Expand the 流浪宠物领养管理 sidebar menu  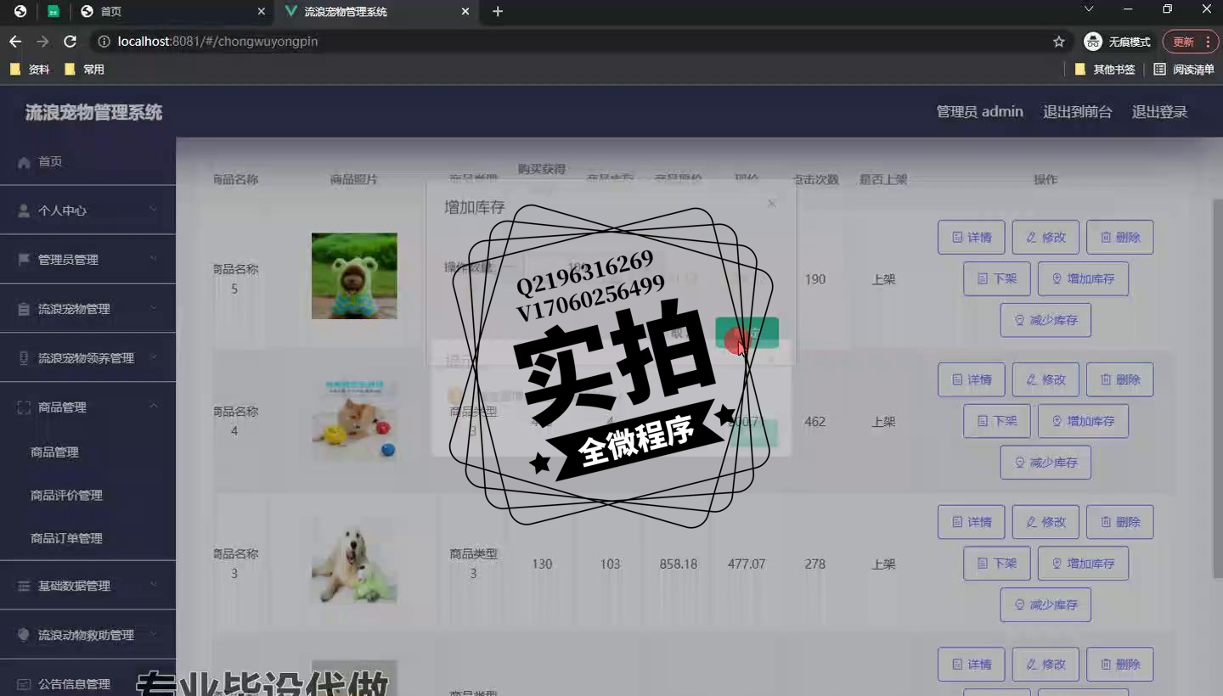pyautogui.click(x=87, y=358)
